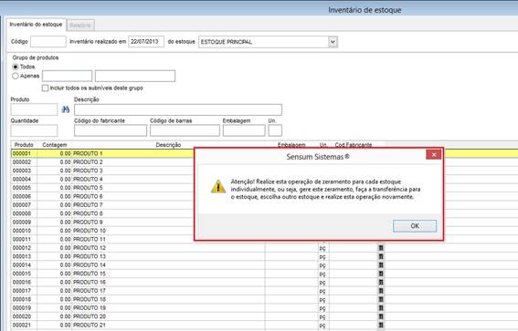Click the Quantidade input field
The height and width of the screenshot is (331, 518).
coord(34,130)
